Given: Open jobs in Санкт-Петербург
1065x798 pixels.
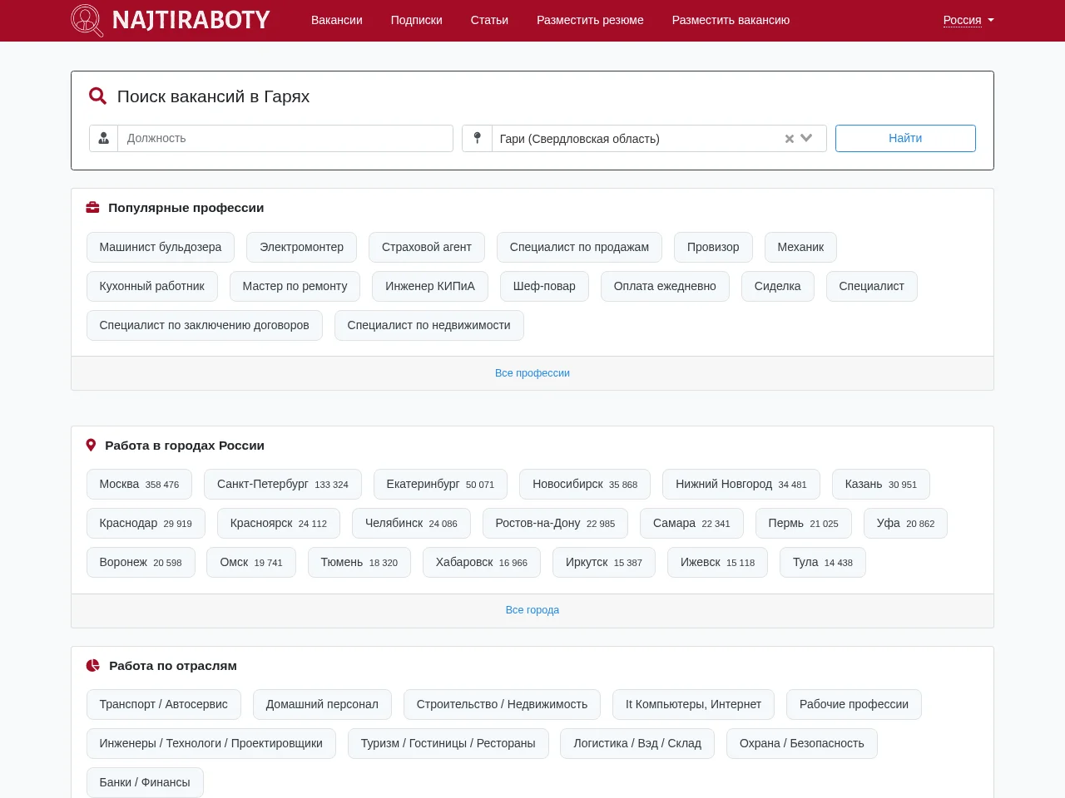Looking at the screenshot, I should point(283,484).
